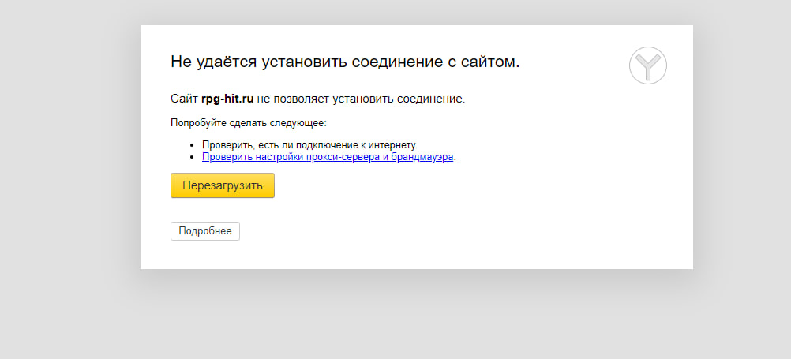Click the yellow Перезагрузить button

[x=223, y=185]
